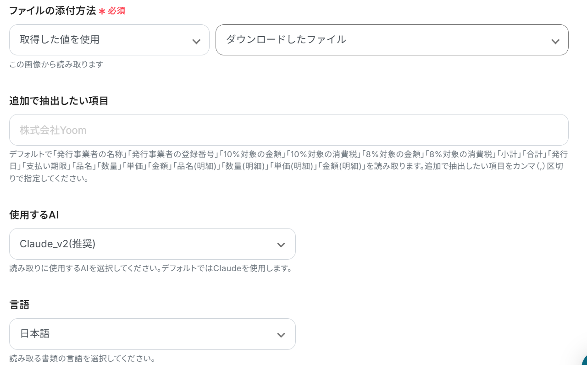The image size is (587, 365).
Task: Click the この画像から読み取ります hint text
Action: point(56,65)
